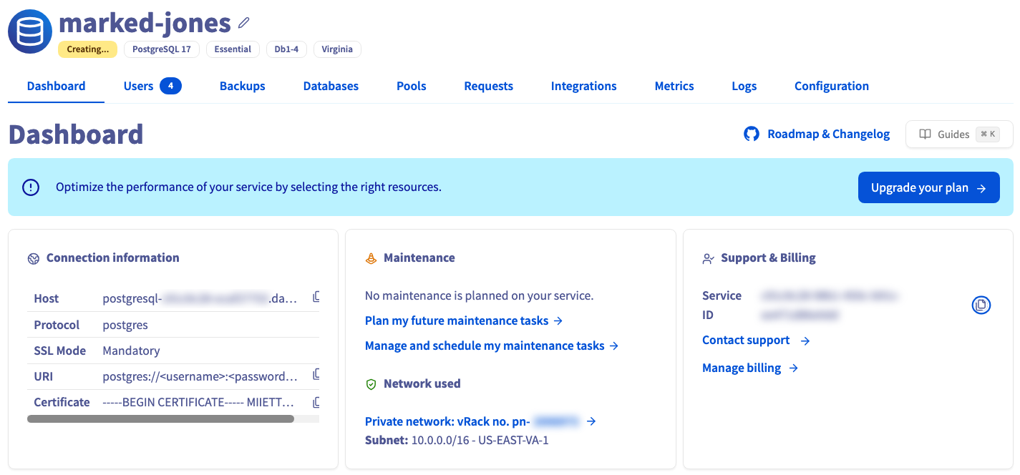
Task: Open the Dashboard tab
Action: coord(56,86)
